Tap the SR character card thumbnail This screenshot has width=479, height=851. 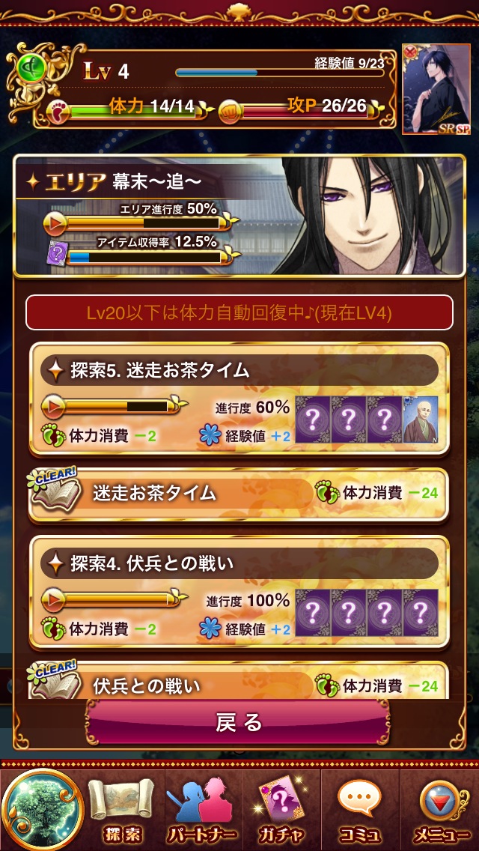(436, 90)
